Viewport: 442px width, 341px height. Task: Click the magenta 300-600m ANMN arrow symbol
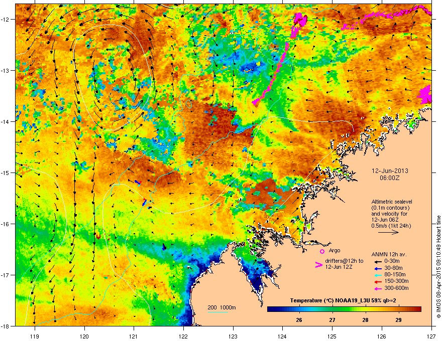coord(378,289)
